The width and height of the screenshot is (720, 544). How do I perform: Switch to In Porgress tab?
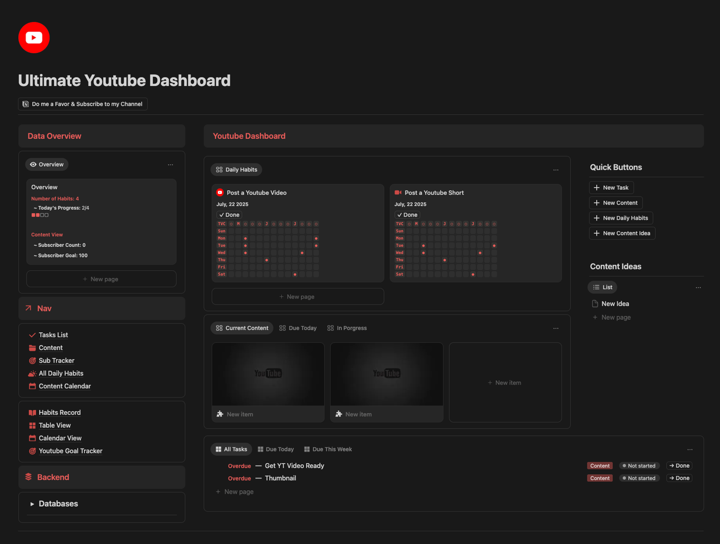pos(347,328)
